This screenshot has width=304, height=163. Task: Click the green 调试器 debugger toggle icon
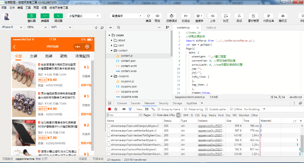pos(58,16)
